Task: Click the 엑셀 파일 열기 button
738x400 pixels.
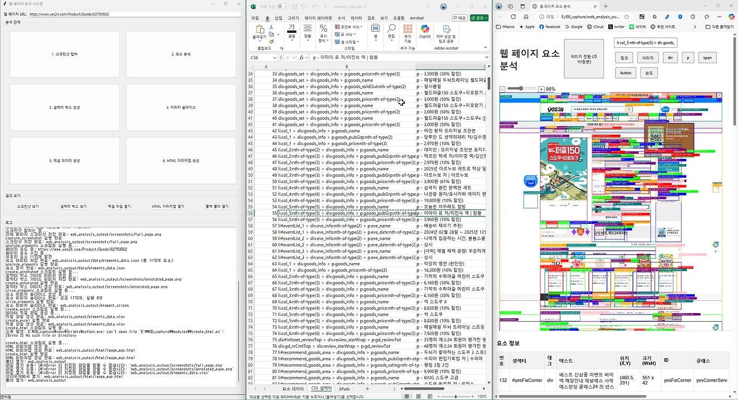Action: point(119,206)
